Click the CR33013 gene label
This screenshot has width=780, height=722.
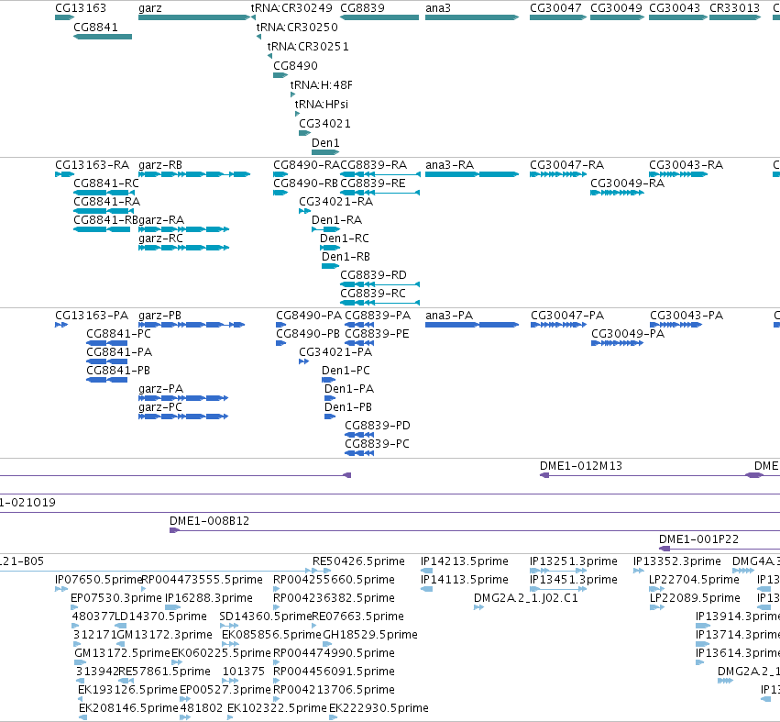click(734, 8)
